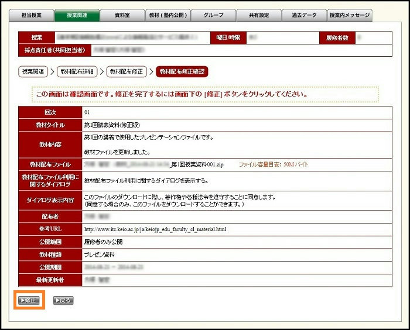This screenshot has height=330, width=410.
Task: Click the 参考URL keio.ac.jp address
Action: click(155, 229)
